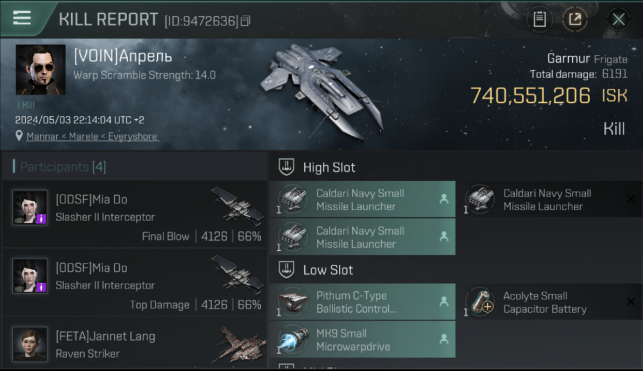Click the share export icon
643x371 pixels.
coord(574,20)
